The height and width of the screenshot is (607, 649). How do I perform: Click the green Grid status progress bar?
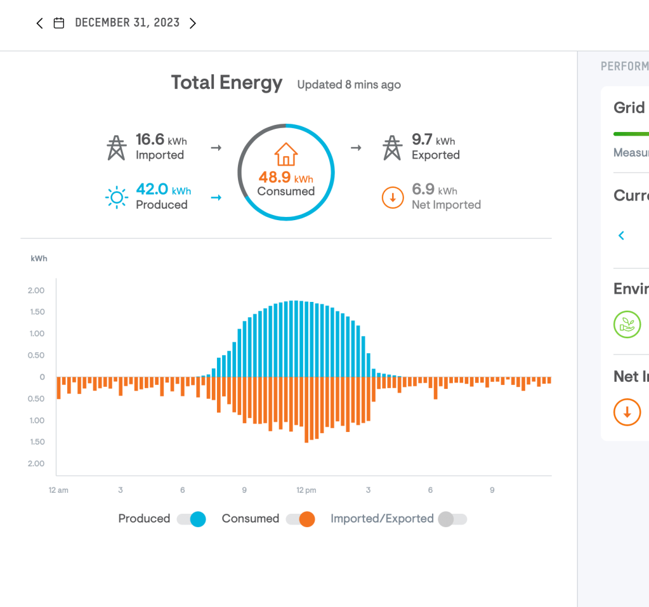631,134
